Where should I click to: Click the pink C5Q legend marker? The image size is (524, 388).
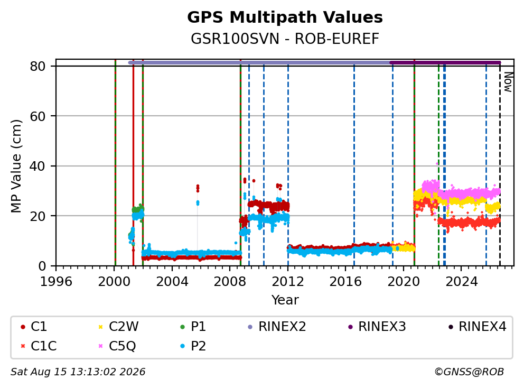point(100,346)
